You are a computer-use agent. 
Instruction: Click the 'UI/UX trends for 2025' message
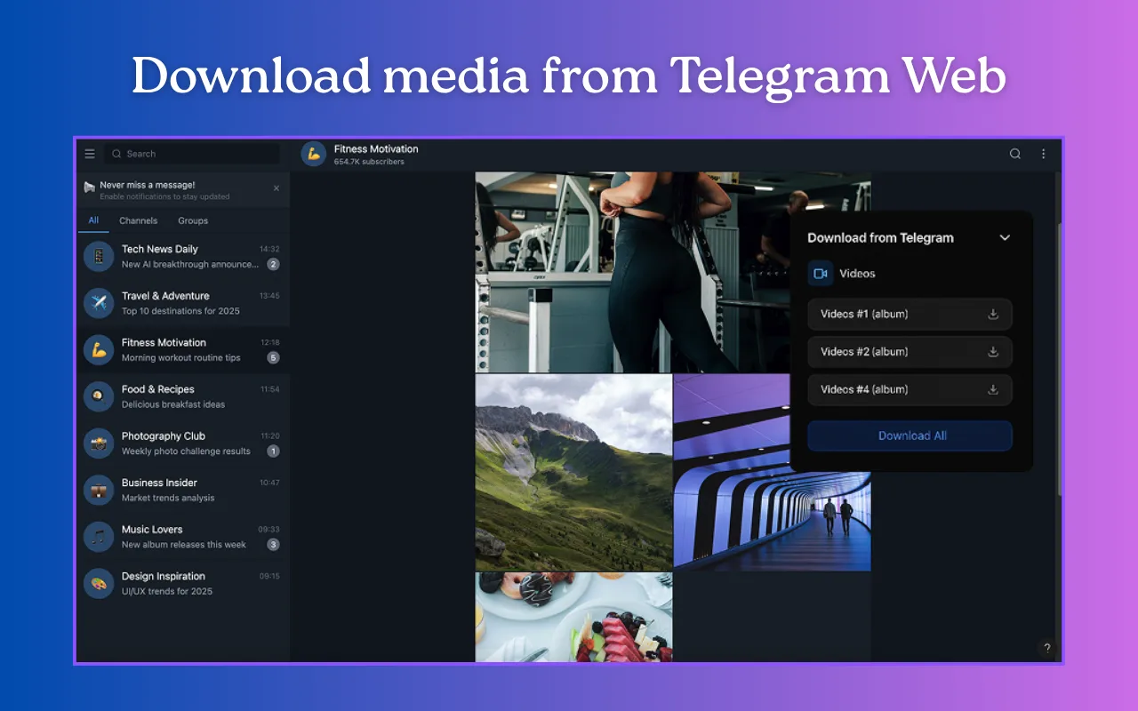coord(167,591)
